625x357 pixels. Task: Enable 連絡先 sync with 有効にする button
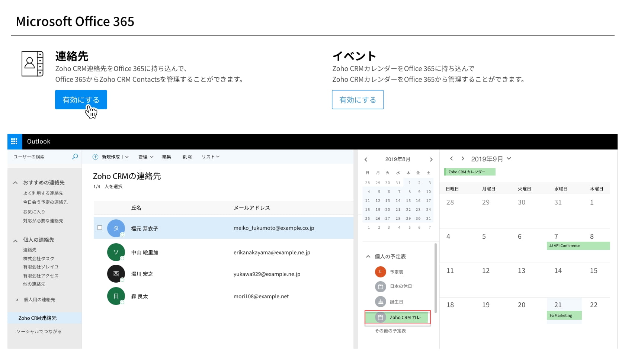click(81, 100)
